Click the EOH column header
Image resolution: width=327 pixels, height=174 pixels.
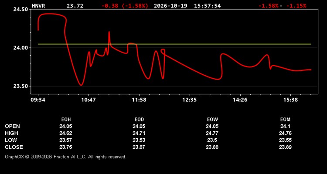coord(66,120)
